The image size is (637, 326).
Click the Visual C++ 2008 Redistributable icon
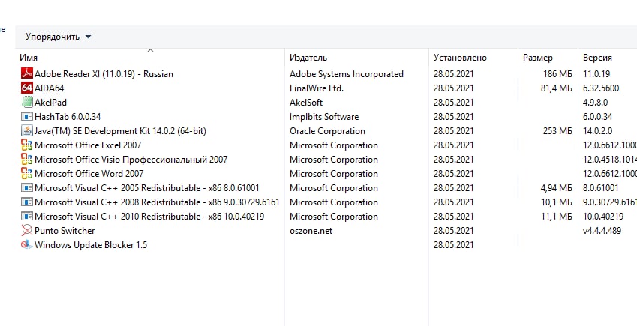pos(26,202)
